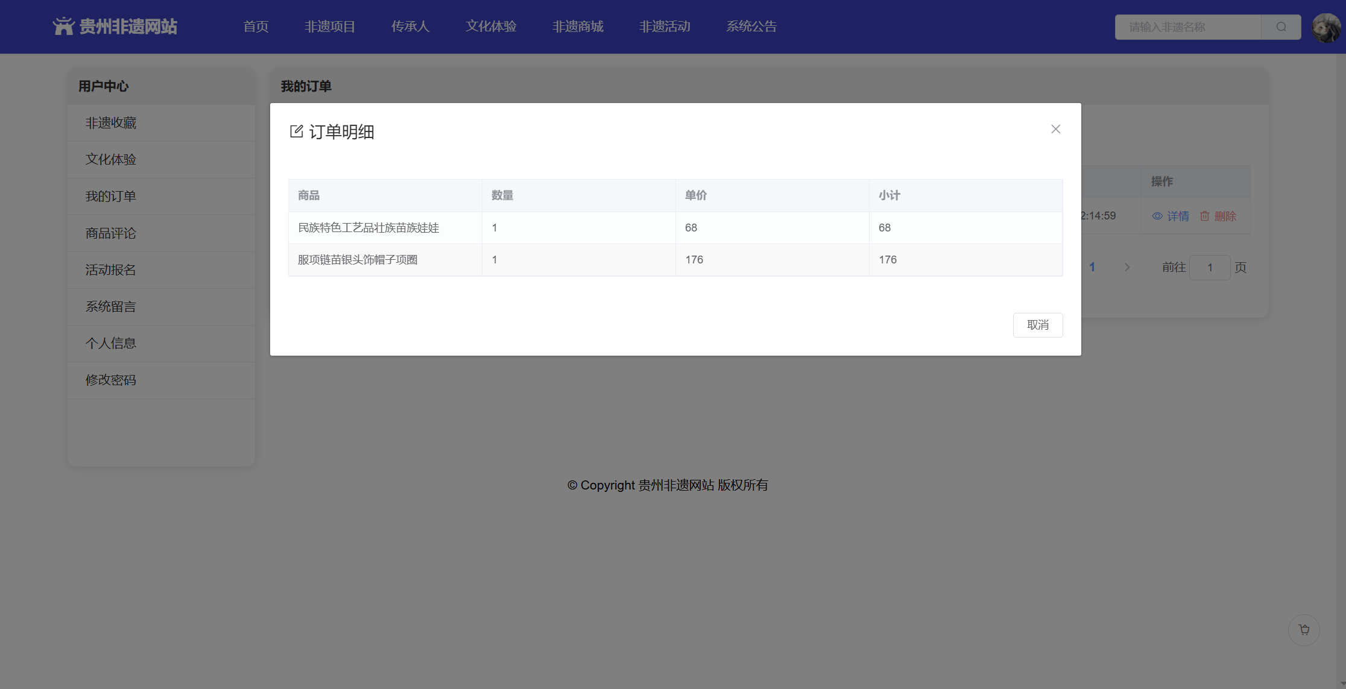
Task: Click the floating shopping cart icon
Action: [x=1304, y=630]
